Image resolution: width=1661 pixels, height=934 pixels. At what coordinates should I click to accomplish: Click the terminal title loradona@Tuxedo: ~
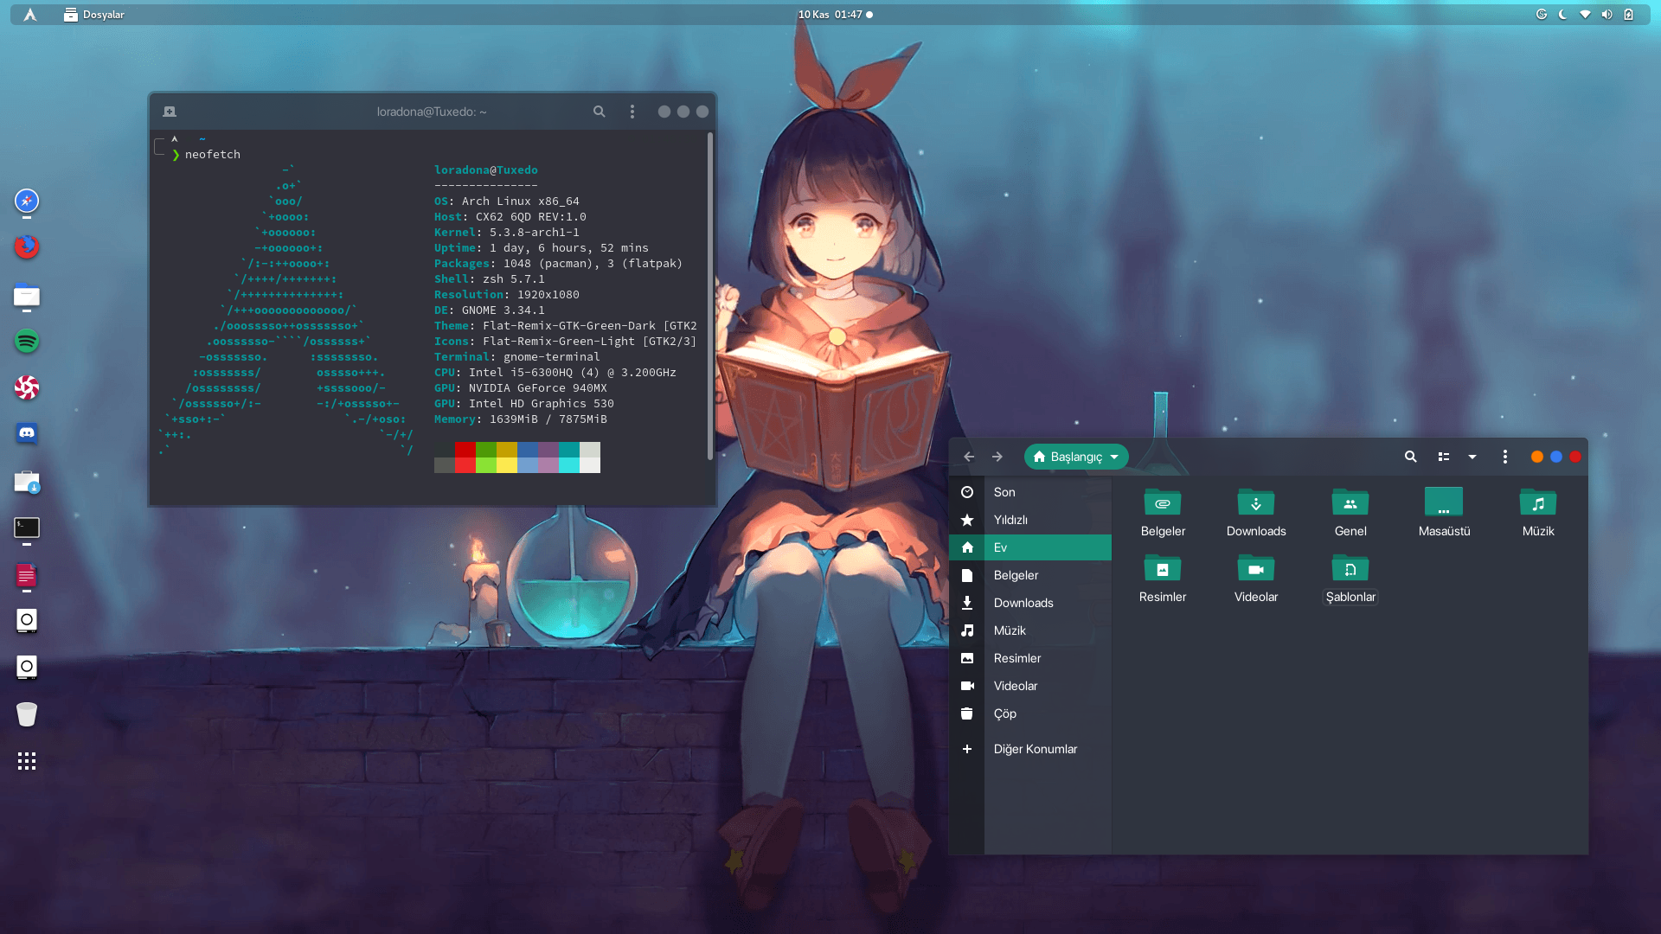(x=432, y=112)
